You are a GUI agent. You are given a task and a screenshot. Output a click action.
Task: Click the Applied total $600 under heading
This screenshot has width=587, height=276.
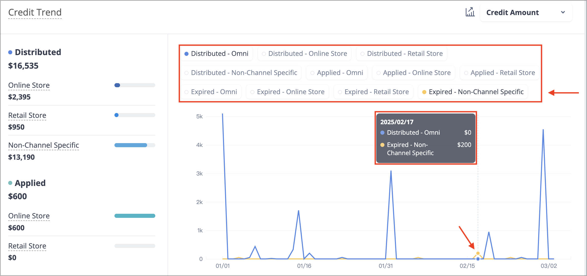pos(17,196)
